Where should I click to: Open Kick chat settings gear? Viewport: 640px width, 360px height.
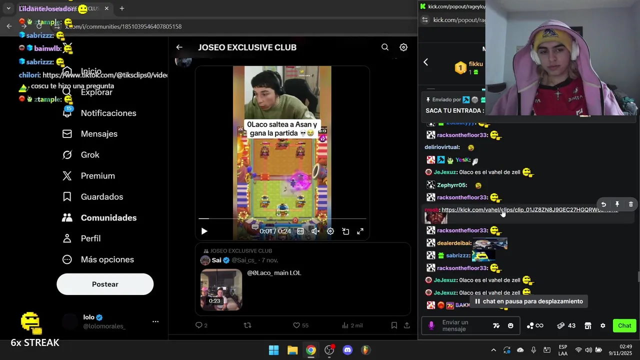pyautogui.click(x=603, y=325)
